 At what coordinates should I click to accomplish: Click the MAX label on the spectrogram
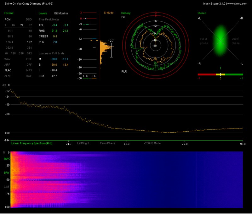pos(7,159)
